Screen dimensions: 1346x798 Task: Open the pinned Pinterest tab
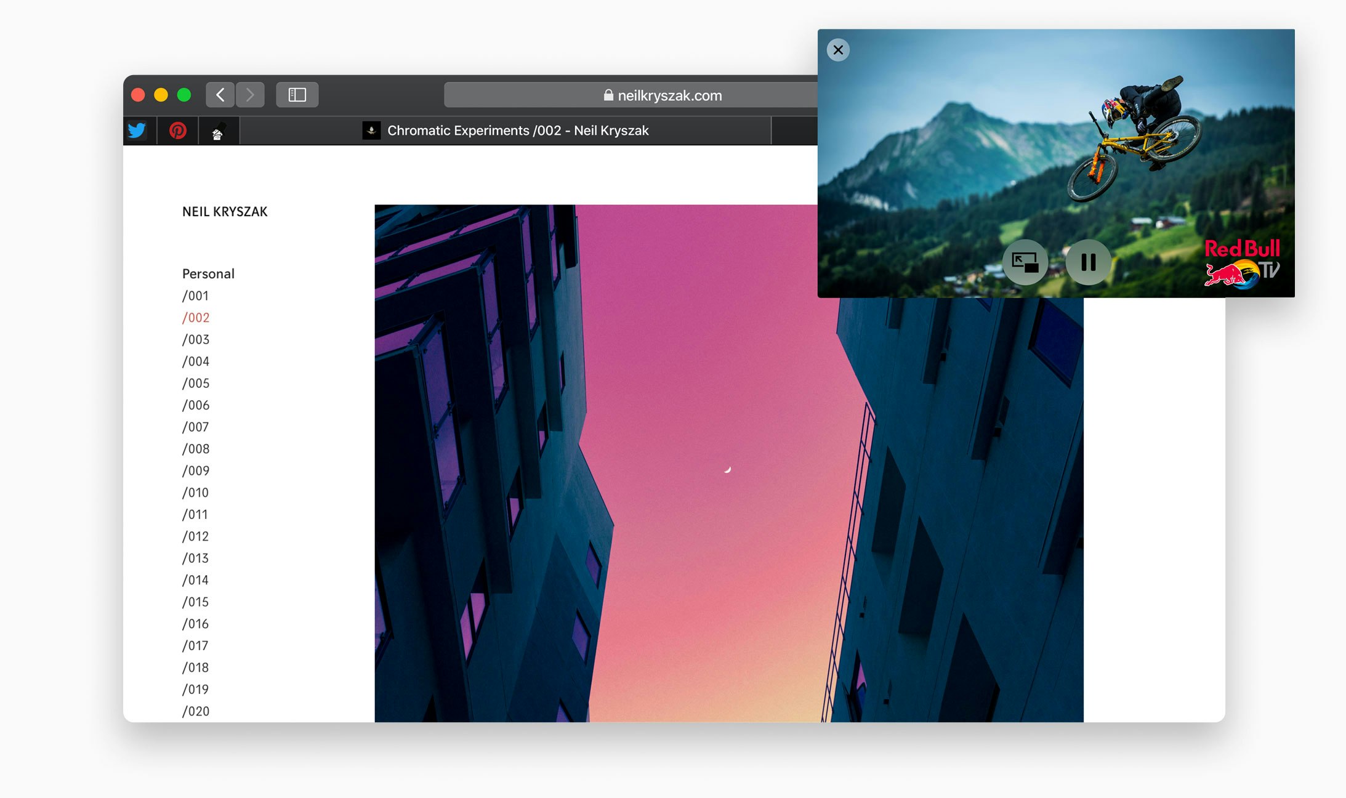coord(178,130)
